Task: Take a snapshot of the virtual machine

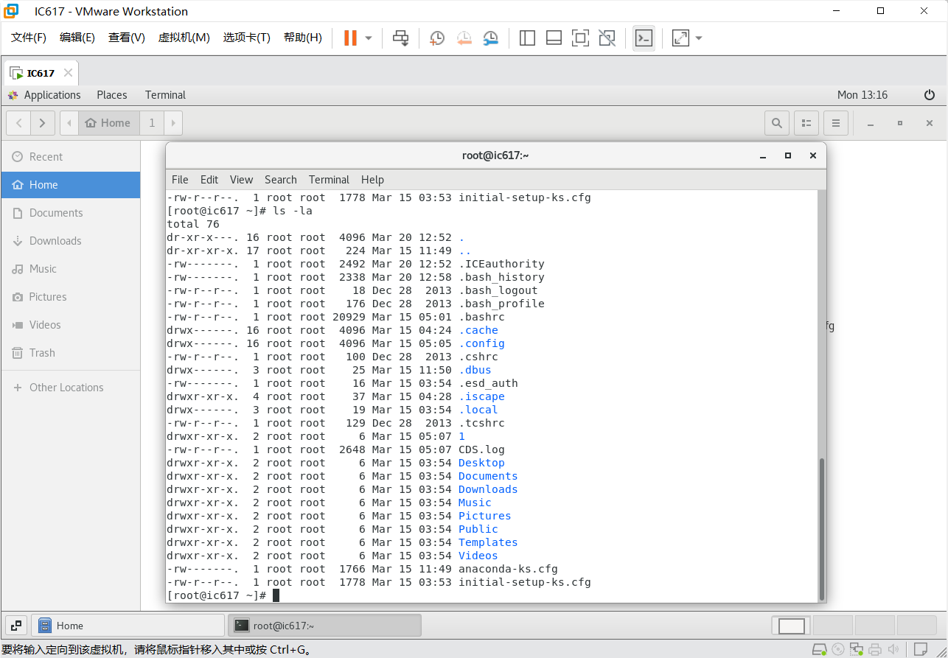Action: pos(437,38)
